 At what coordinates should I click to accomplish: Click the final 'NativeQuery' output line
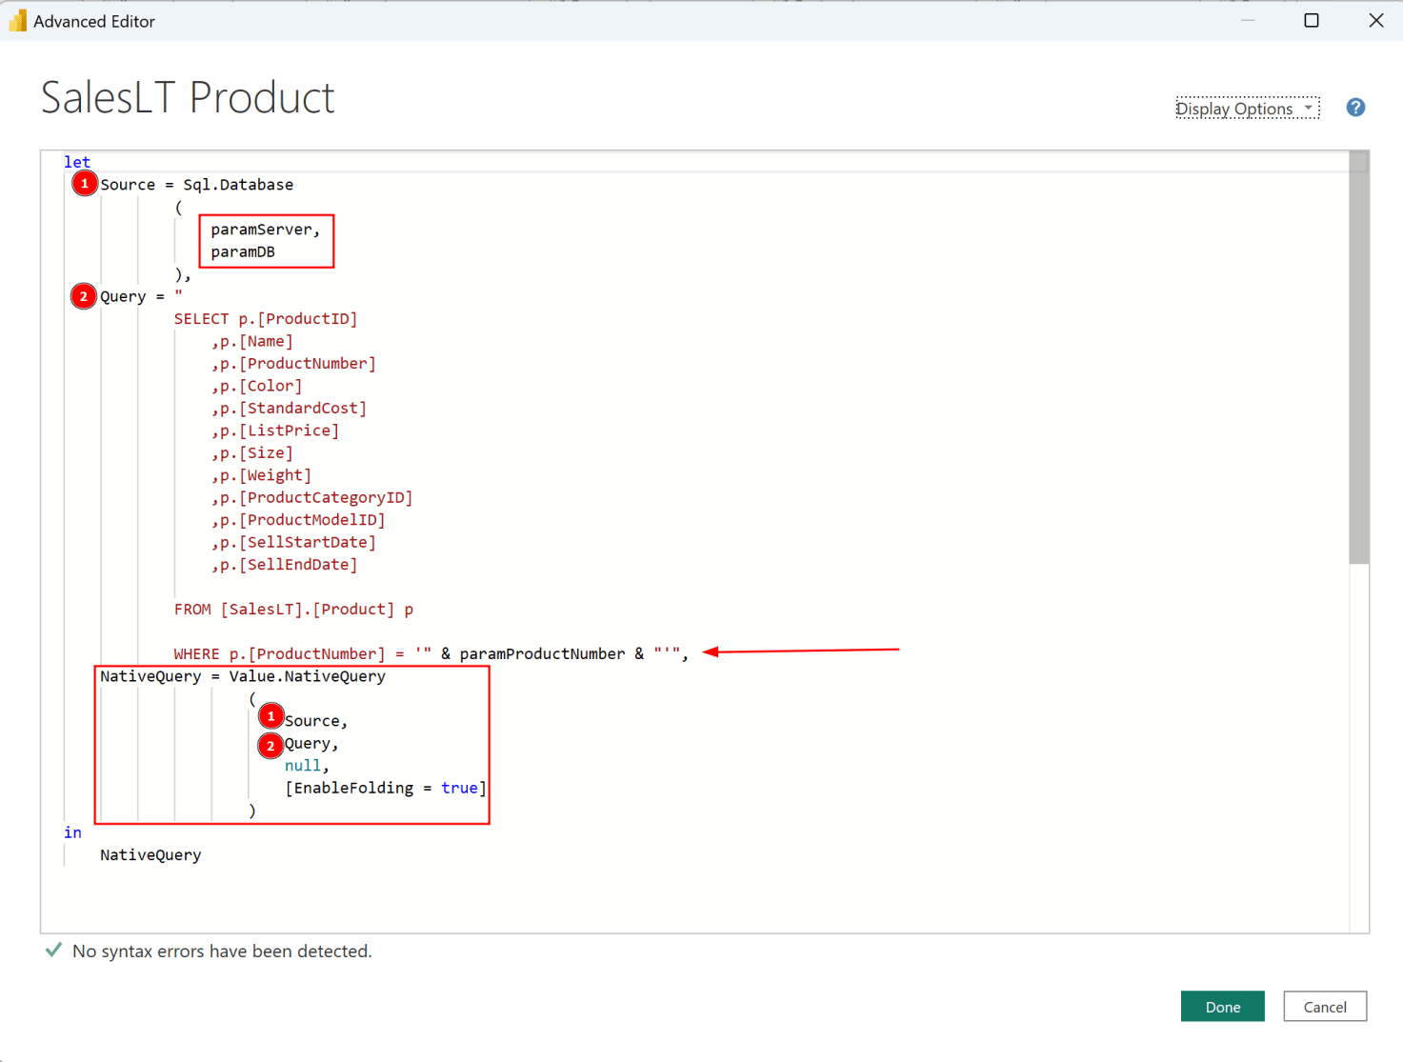(150, 855)
